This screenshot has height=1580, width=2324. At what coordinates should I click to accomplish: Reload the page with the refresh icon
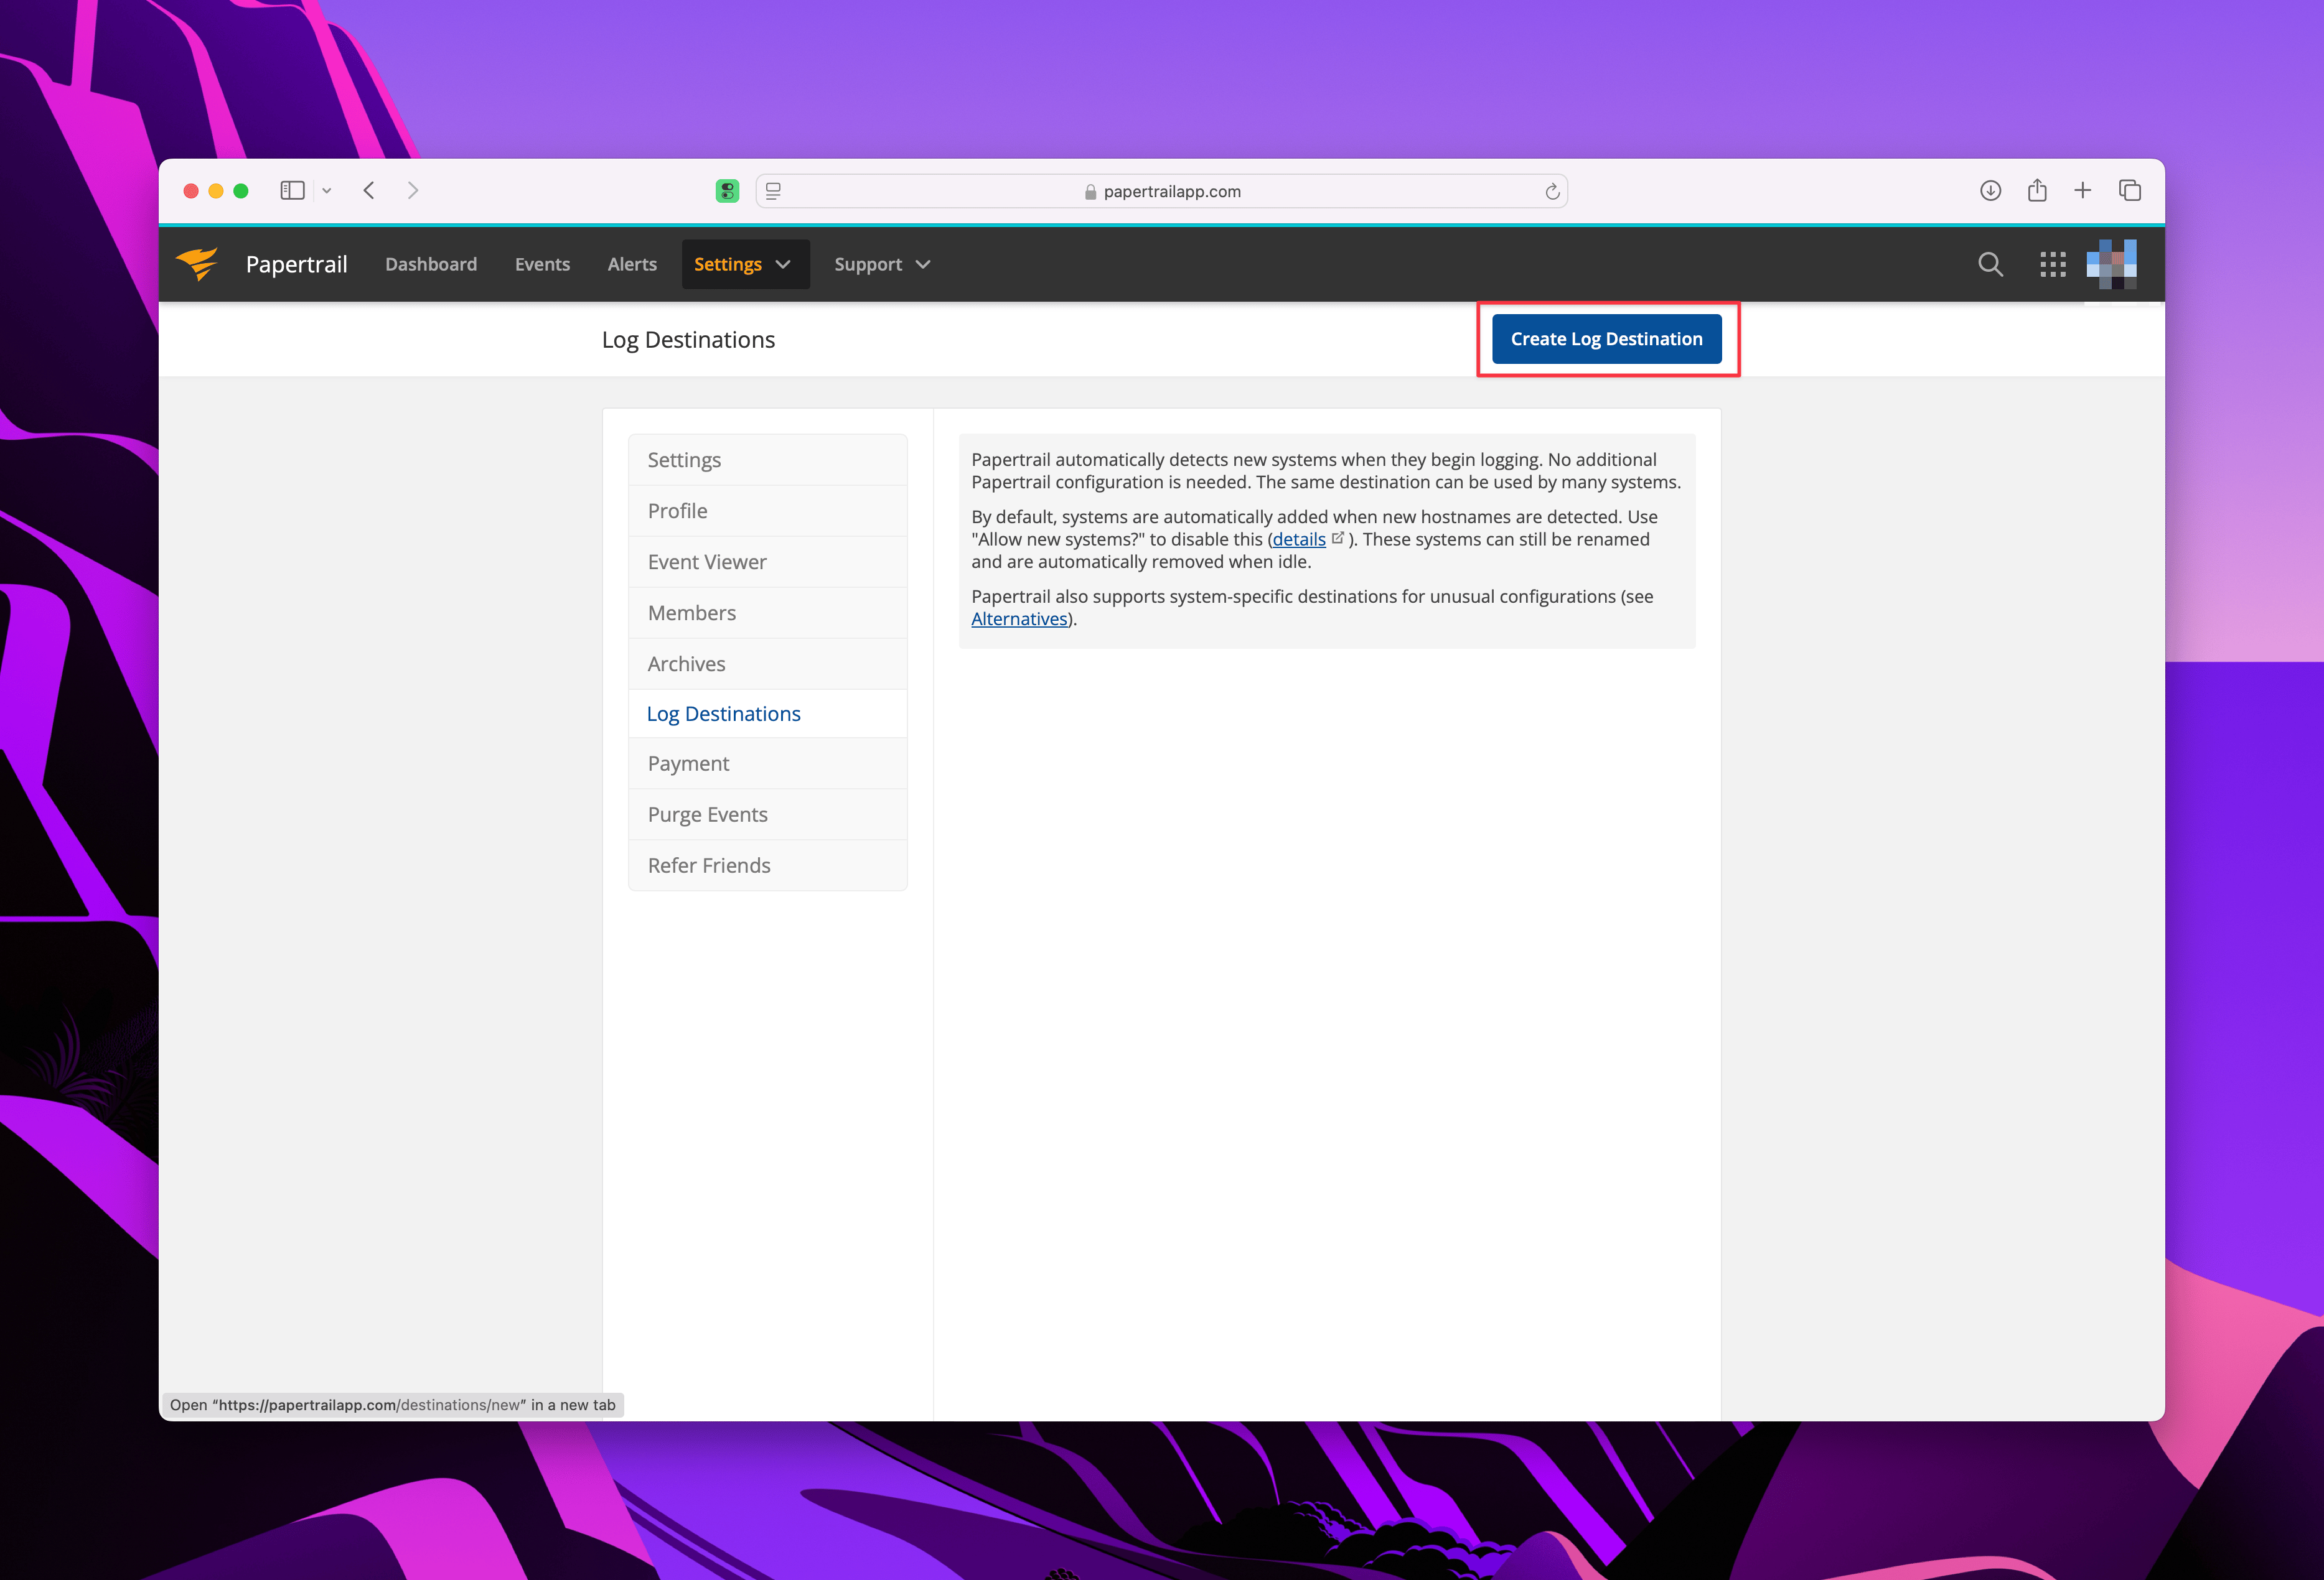(1552, 191)
